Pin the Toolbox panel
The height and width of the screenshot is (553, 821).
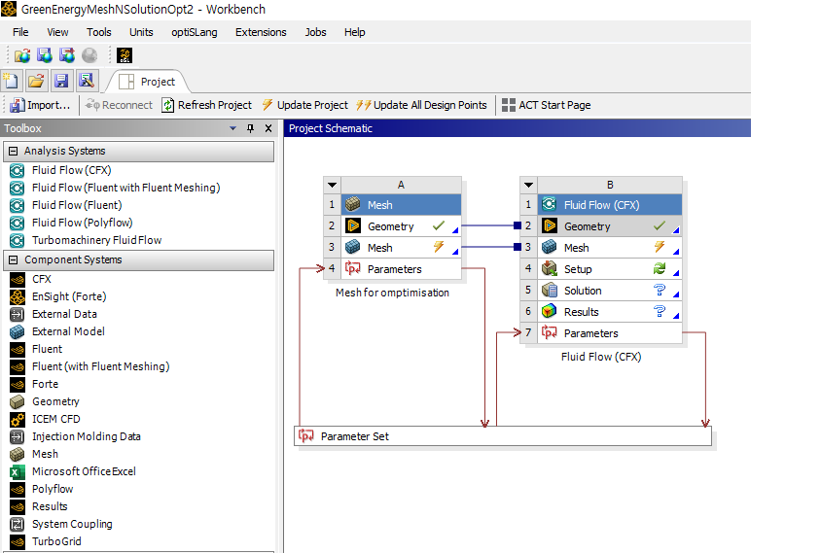[250, 128]
